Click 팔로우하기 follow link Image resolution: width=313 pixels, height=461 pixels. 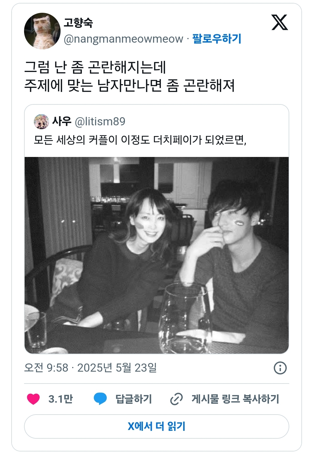point(217,39)
